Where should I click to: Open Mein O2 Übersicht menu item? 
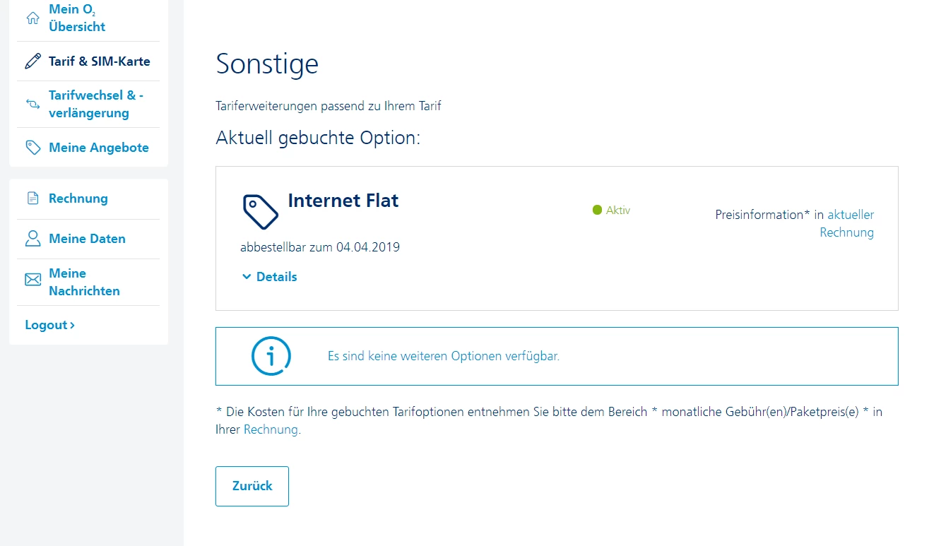tap(77, 18)
